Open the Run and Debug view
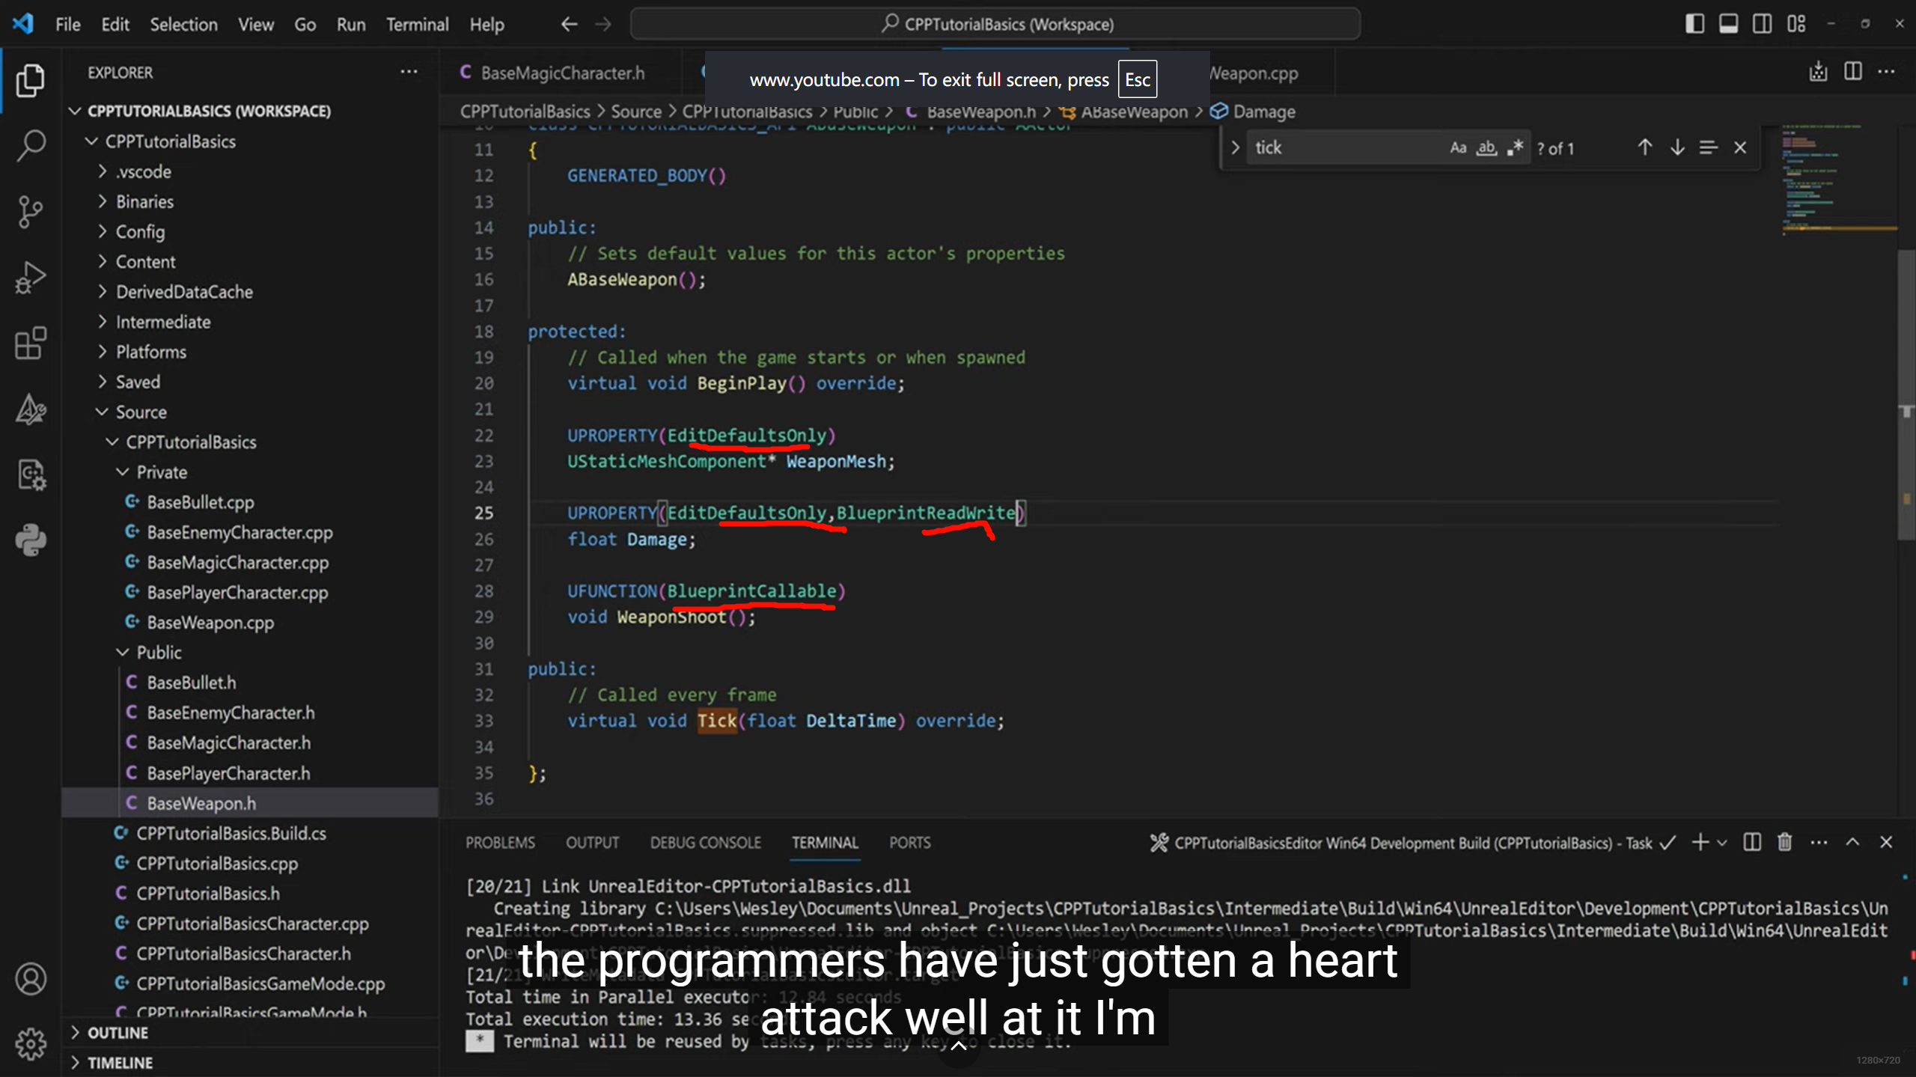 (x=31, y=278)
